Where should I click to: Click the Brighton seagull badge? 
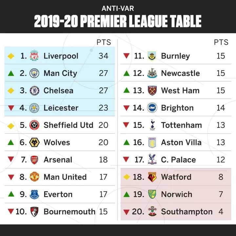tap(152, 108)
